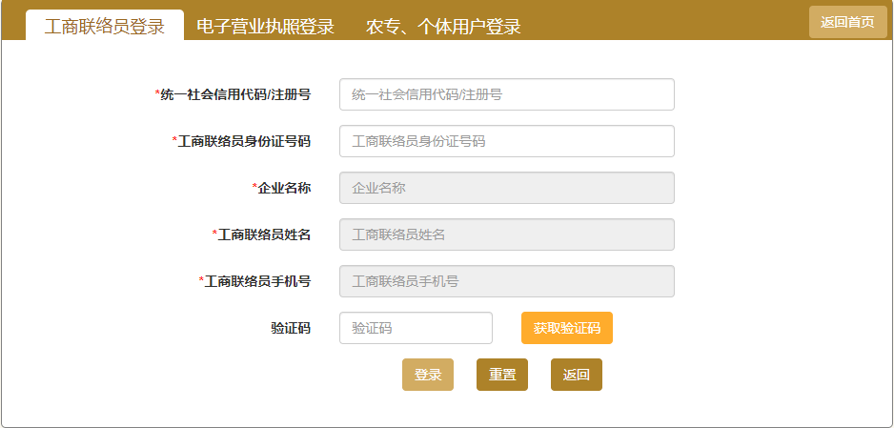Focus the 验证码 input box

(416, 328)
